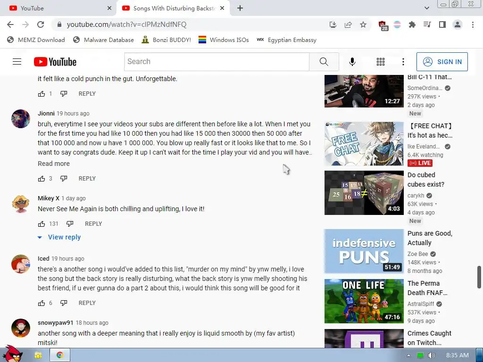This screenshot has height=362, width=483.
Task: Like Iced's comment
Action: tap(42, 303)
